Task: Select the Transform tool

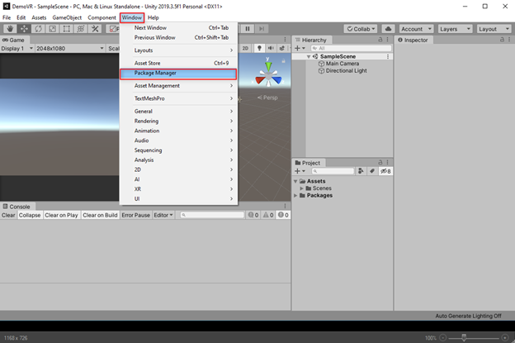Action: pyautogui.click(x=81, y=29)
